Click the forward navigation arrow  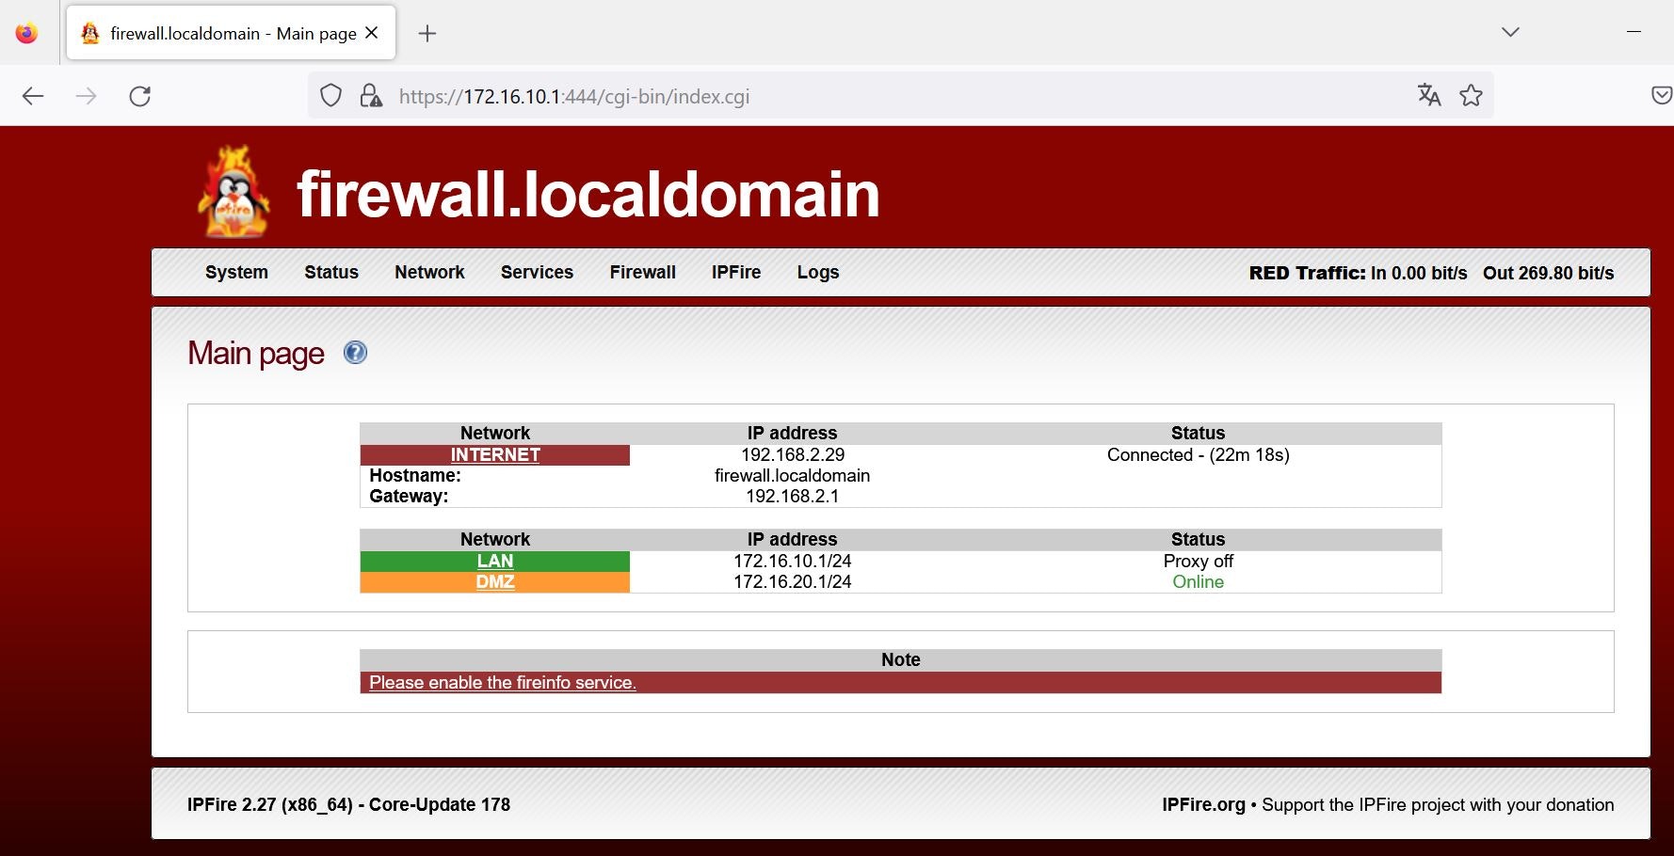click(86, 96)
